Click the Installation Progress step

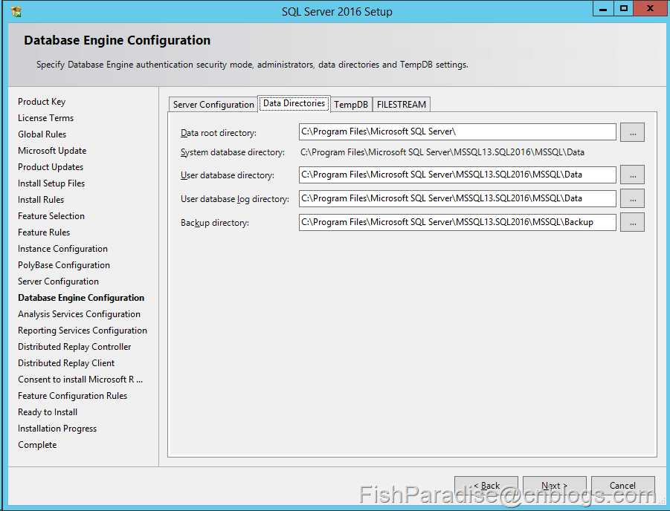57,429
